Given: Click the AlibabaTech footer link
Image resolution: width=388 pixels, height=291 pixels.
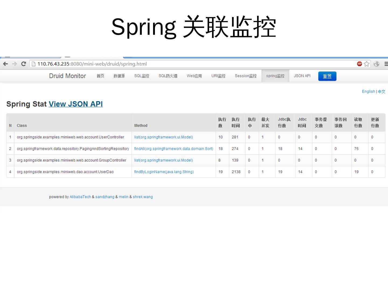Looking at the screenshot, I should pos(80,197).
